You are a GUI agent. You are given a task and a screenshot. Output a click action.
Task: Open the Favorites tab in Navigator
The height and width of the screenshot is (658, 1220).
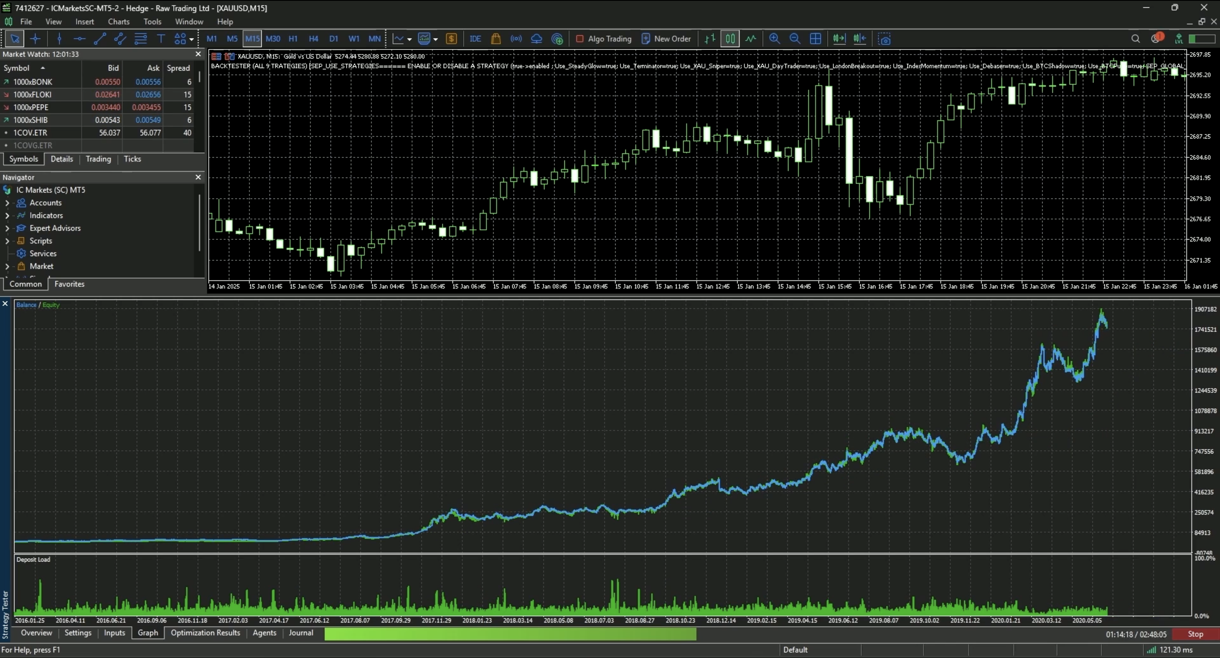coord(69,284)
